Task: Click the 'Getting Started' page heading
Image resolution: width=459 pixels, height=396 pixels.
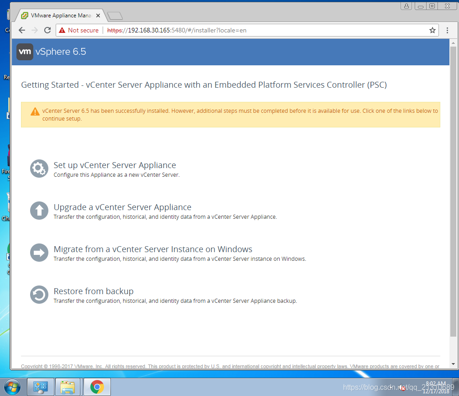Action: [204, 84]
